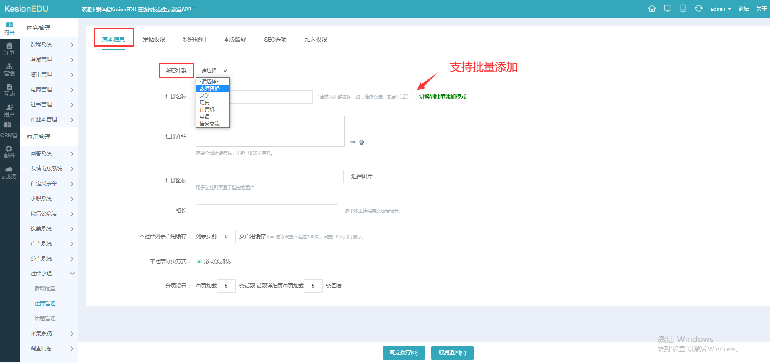Select the 滚动条加载 radio button
Viewport: 770px width, 363px height.
click(199, 262)
